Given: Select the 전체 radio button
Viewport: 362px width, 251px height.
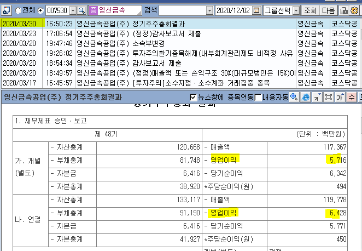Looking at the screenshot, I should [x=18, y=10].
